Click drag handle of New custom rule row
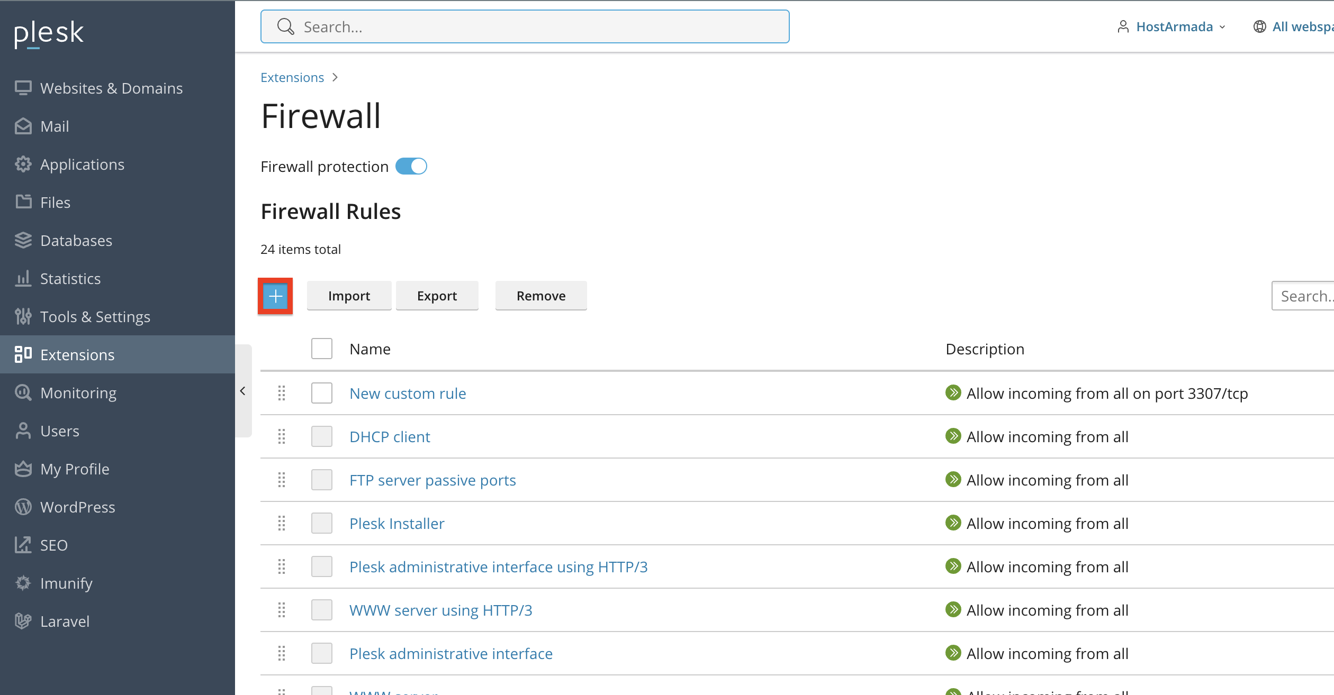 coord(282,393)
